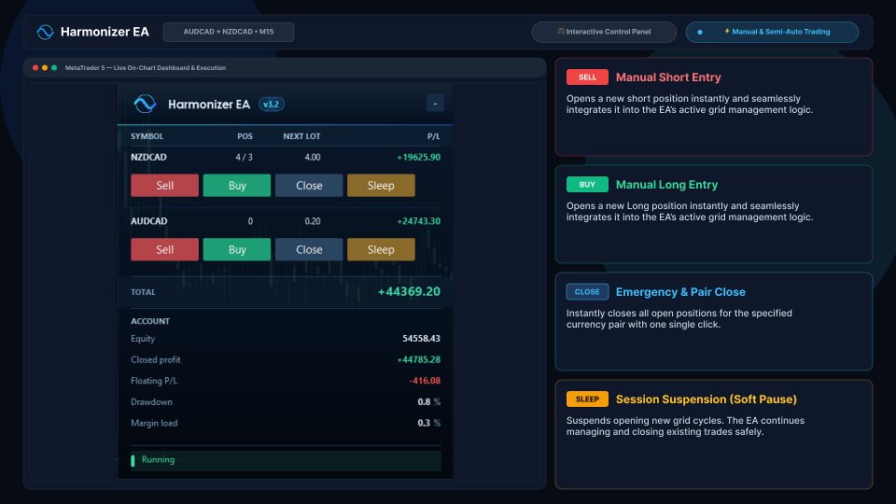Click the NZDCAD next lot 4.00
Viewport: 896px width, 504px height.
(x=312, y=157)
